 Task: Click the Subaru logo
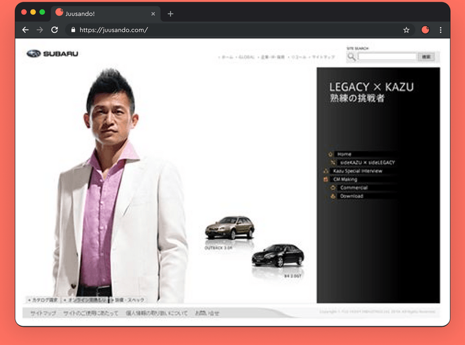(x=52, y=54)
